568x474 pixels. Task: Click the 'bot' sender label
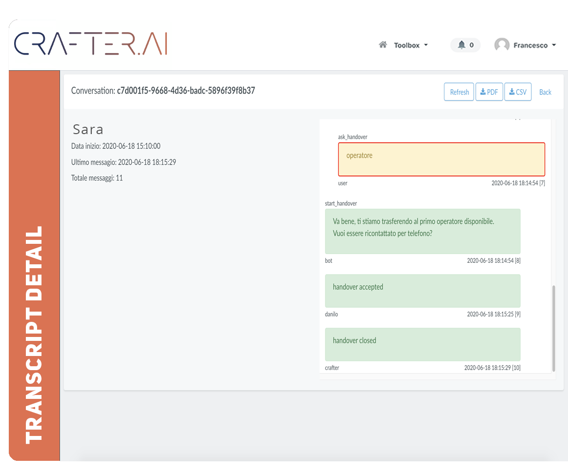tap(328, 261)
